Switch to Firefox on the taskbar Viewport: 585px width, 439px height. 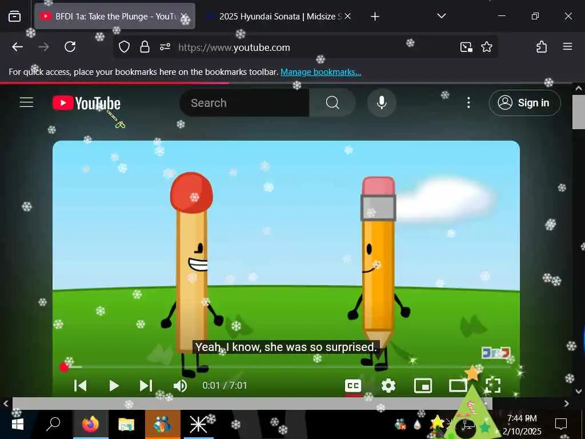pyautogui.click(x=90, y=424)
